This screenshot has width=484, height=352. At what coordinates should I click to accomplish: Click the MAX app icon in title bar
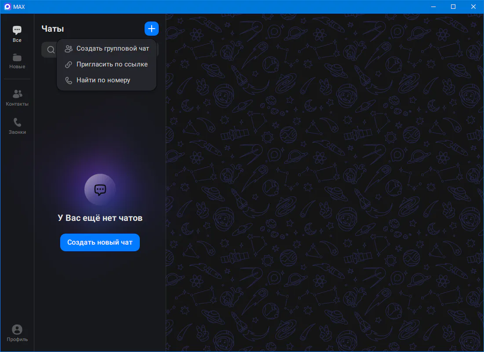pos(7,7)
